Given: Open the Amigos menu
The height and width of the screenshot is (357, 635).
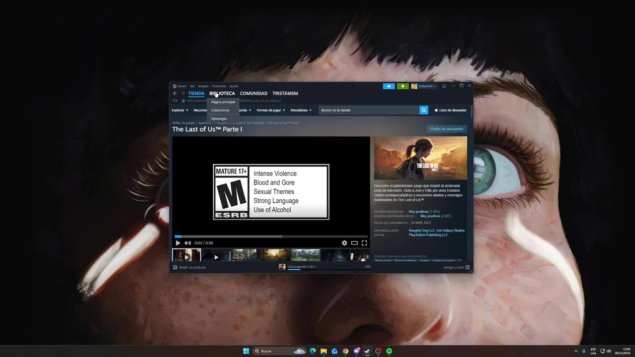Looking at the screenshot, I should 203,86.
